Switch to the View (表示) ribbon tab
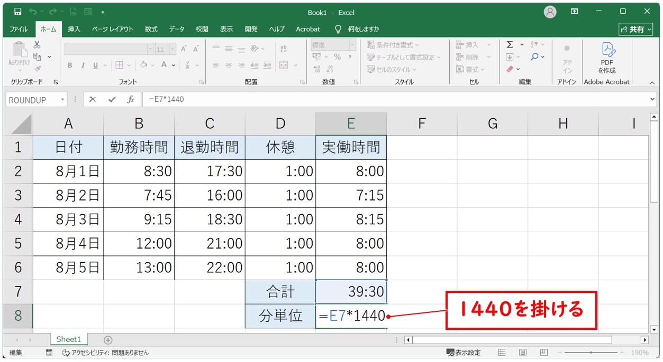The width and height of the screenshot is (663, 362). [x=226, y=29]
